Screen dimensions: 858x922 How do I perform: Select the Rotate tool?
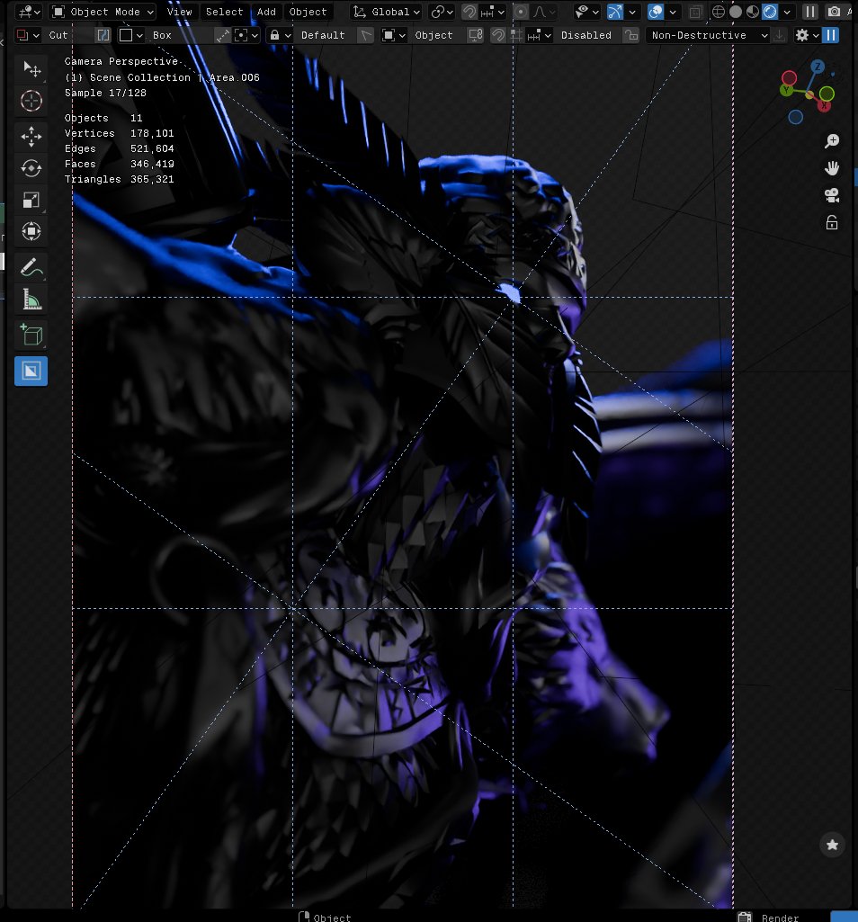pos(31,168)
